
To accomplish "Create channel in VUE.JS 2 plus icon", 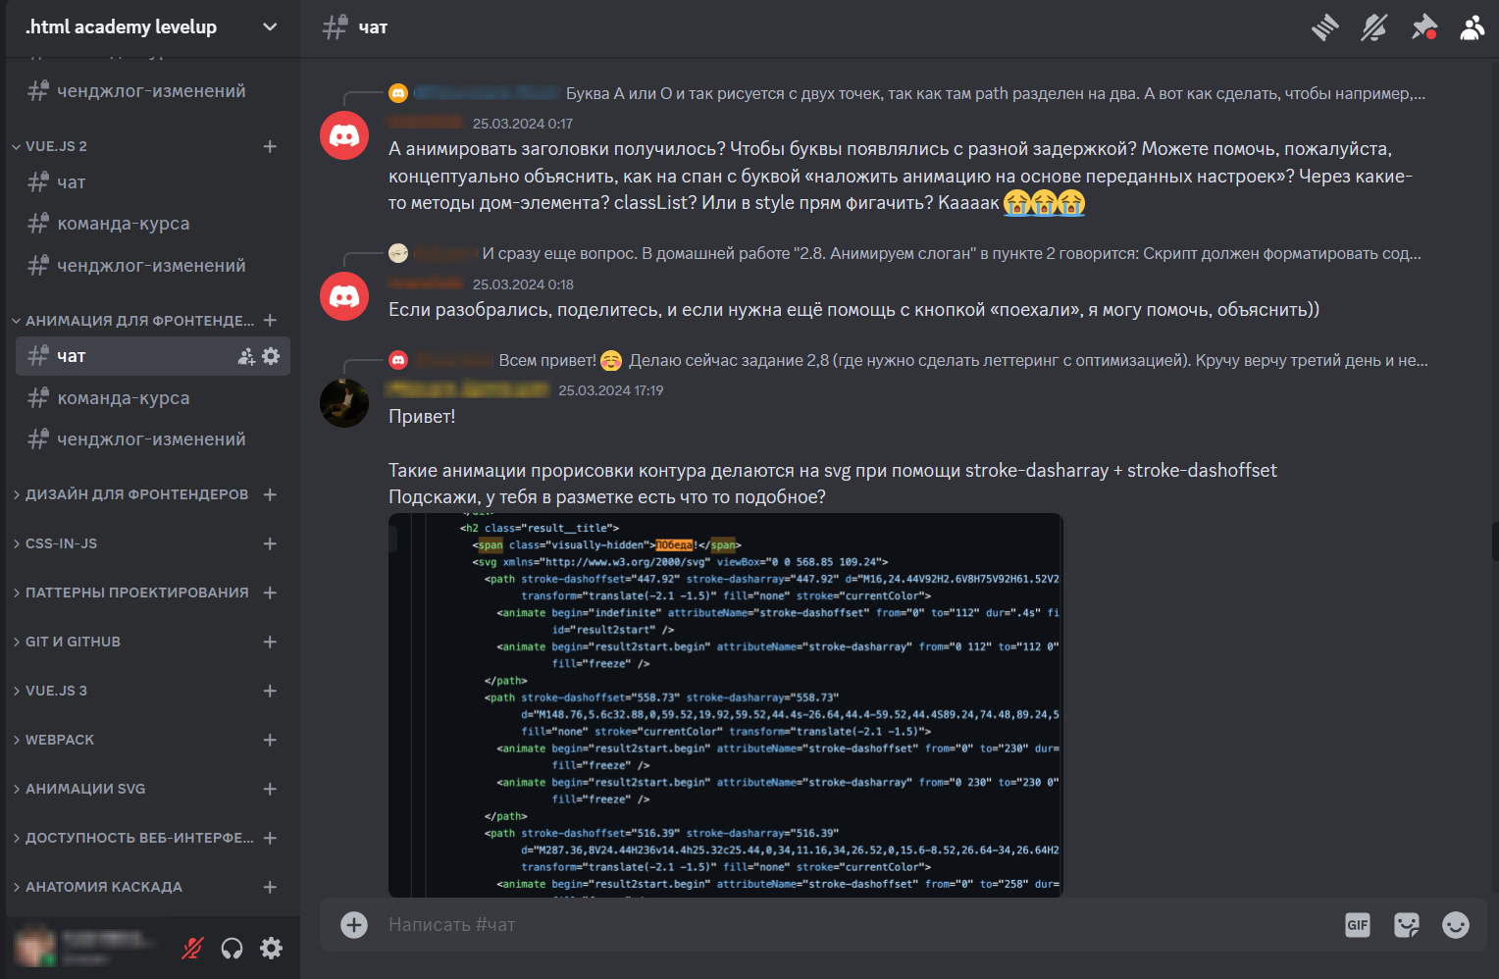I will (270, 146).
